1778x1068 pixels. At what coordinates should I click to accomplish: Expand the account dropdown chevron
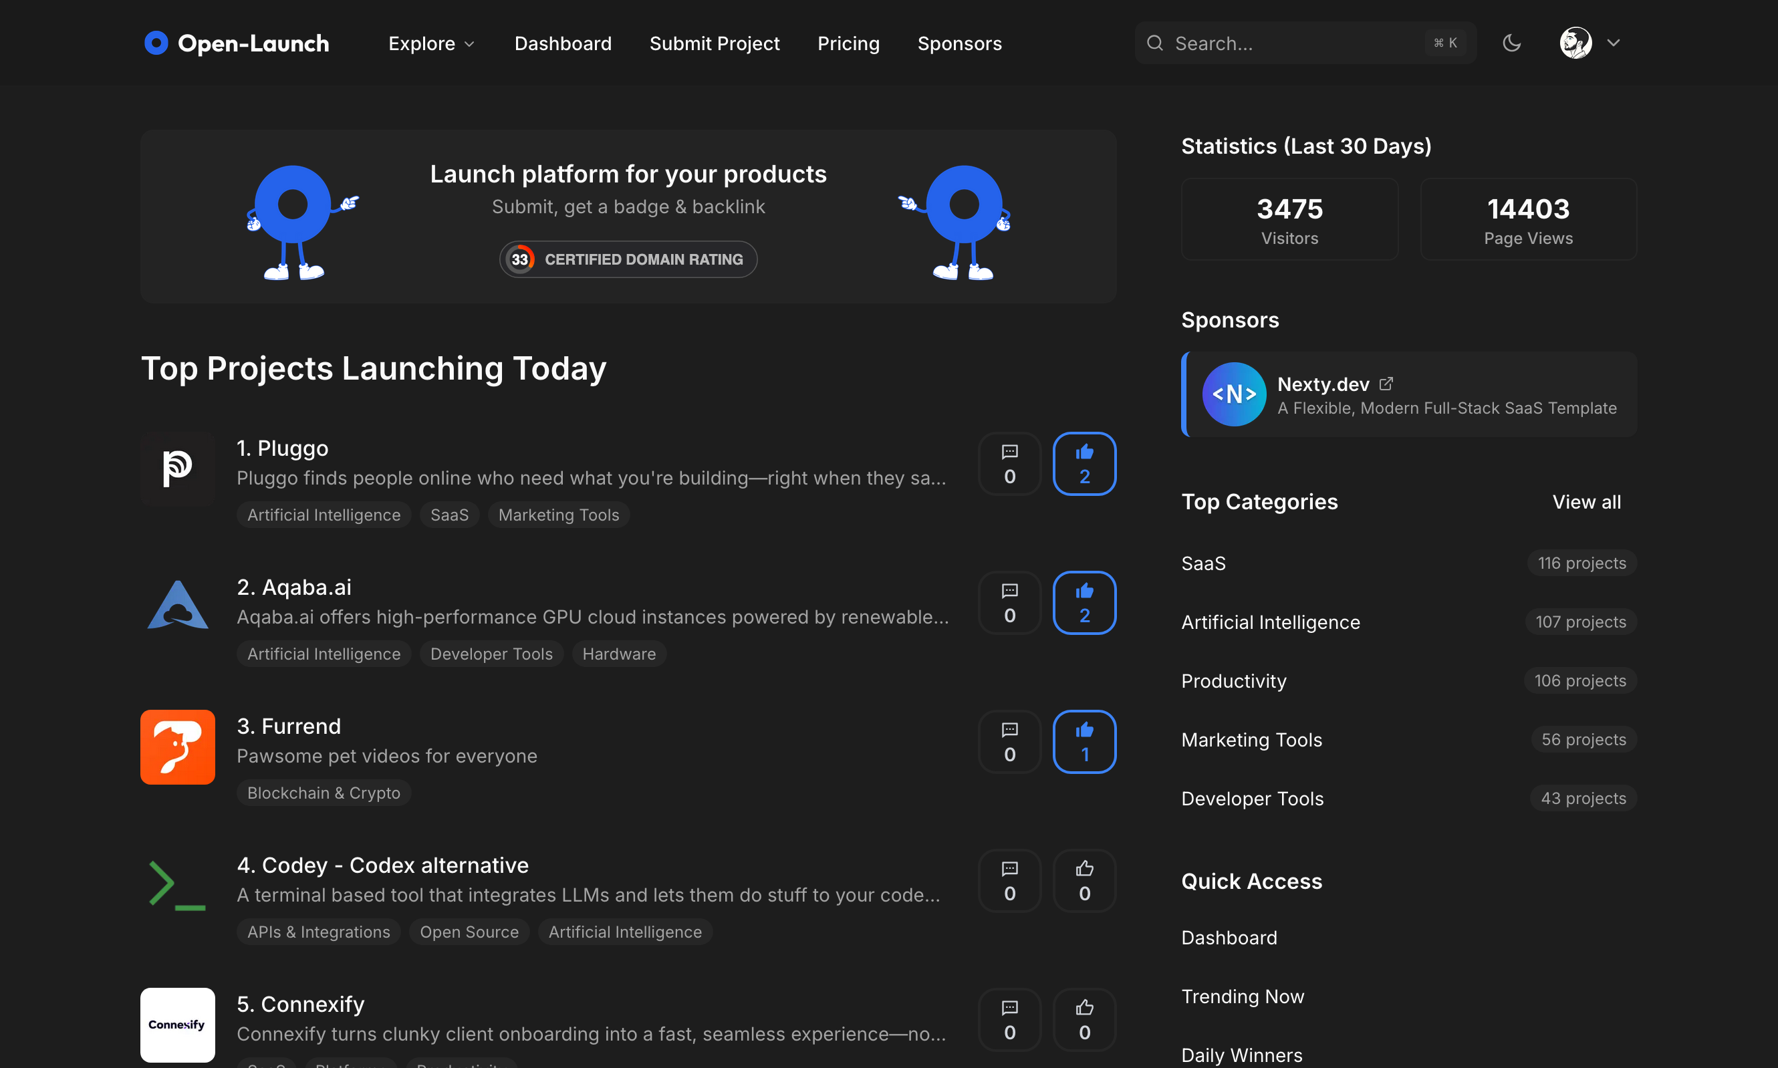coord(1613,43)
